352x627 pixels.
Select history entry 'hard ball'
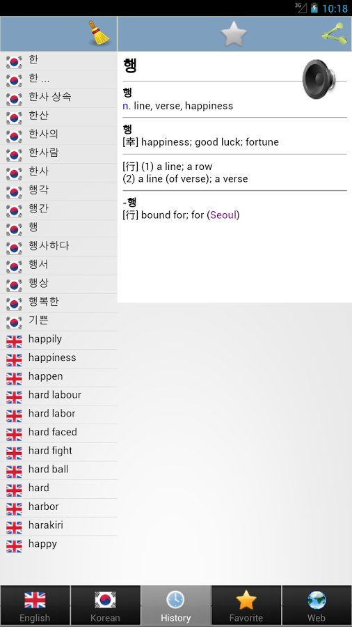58,469
